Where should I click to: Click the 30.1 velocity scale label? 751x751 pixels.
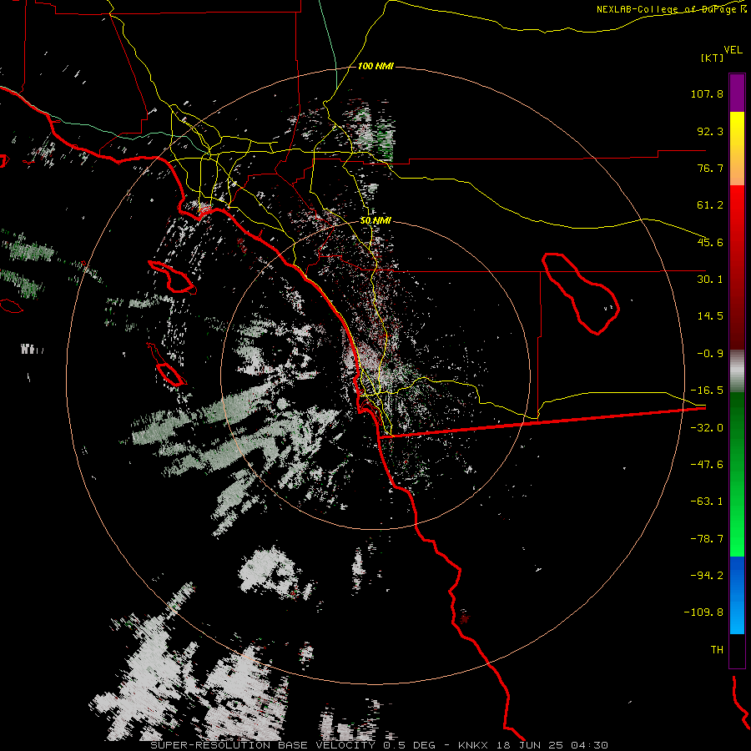710,280
